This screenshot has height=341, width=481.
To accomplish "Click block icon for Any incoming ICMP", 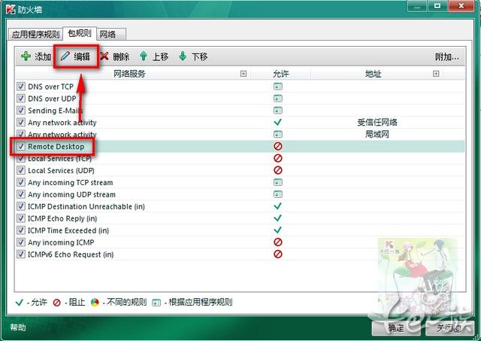I will (278, 242).
